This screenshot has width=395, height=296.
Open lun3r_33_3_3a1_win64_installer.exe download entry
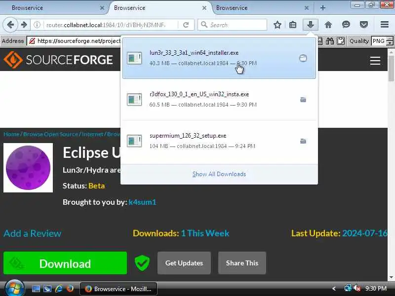point(219,58)
